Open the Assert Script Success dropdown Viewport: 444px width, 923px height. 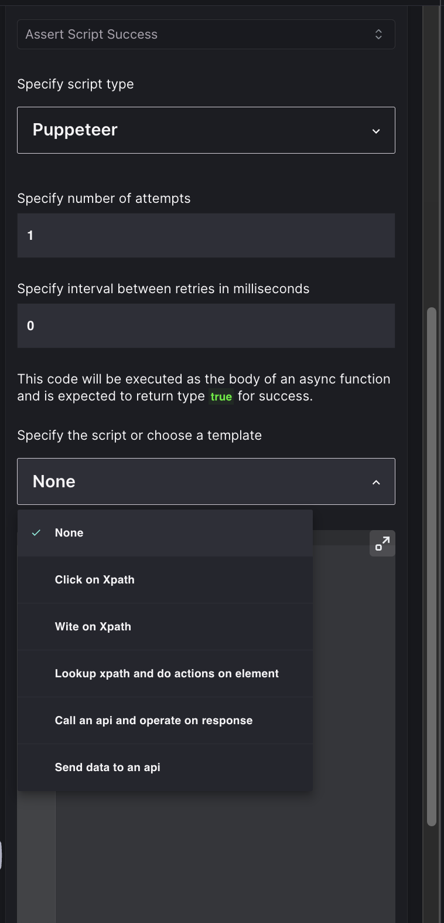pyautogui.click(x=206, y=34)
